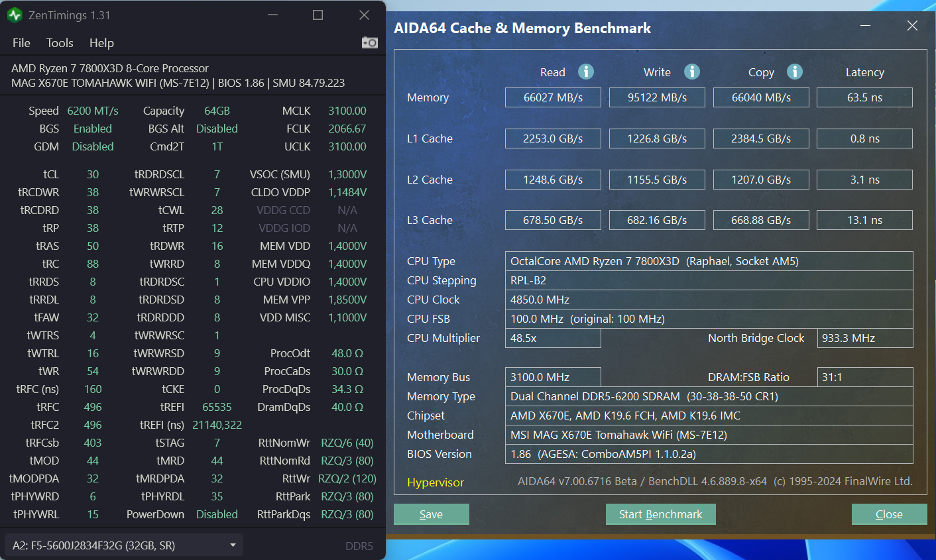Click Start Benchmark button
This screenshot has height=560, width=936.
pyautogui.click(x=661, y=514)
